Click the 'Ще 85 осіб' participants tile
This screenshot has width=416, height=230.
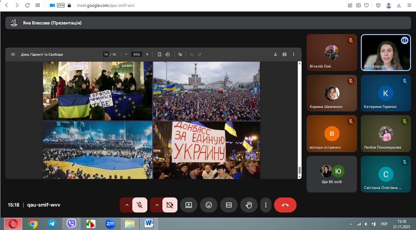(x=332, y=174)
